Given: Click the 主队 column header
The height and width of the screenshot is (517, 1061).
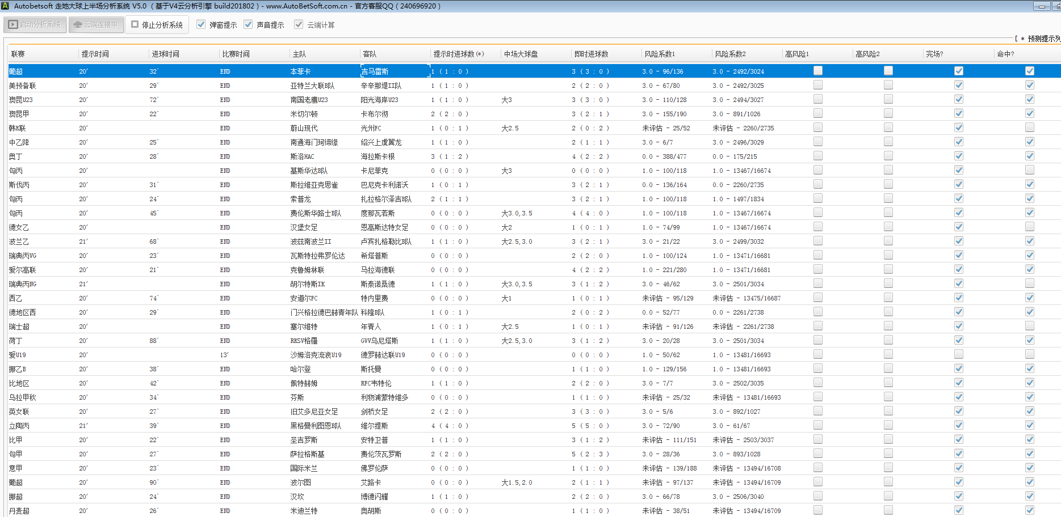Looking at the screenshot, I should click(299, 54).
